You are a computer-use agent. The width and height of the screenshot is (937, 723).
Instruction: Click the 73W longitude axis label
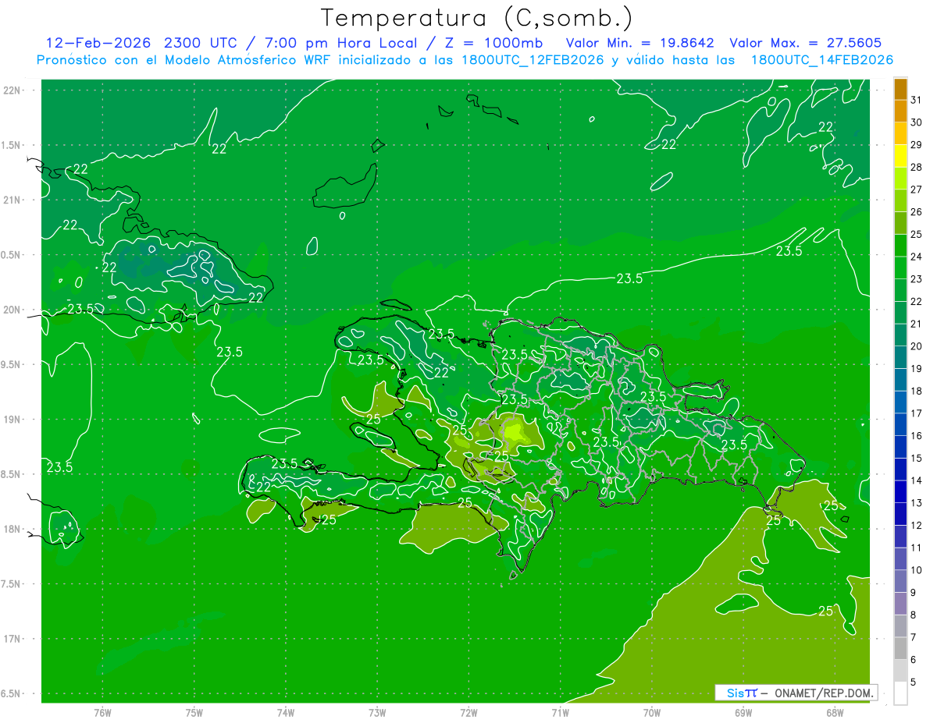(x=377, y=712)
